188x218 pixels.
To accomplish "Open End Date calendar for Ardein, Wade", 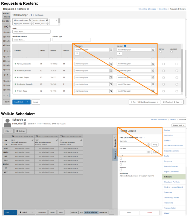I will (x=153, y=91).
